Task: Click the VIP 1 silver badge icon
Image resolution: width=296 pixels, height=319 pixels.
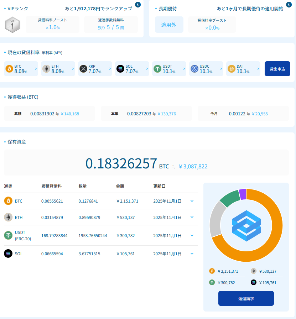Action: click(12, 25)
